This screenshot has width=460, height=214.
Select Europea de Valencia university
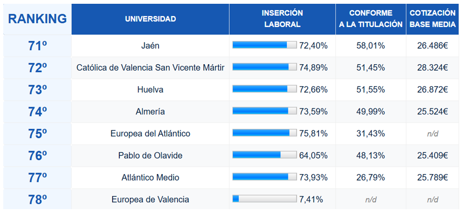150,199
